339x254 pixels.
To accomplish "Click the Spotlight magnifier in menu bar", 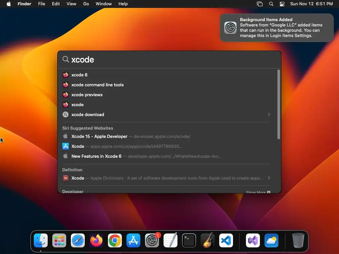I will tap(271, 4).
